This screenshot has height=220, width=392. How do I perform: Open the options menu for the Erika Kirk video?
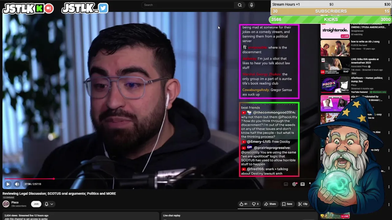[x=389, y=60]
